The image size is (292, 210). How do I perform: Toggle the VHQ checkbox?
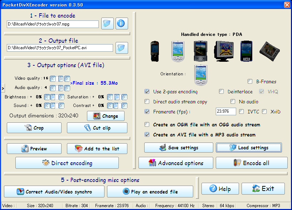pos(262,92)
